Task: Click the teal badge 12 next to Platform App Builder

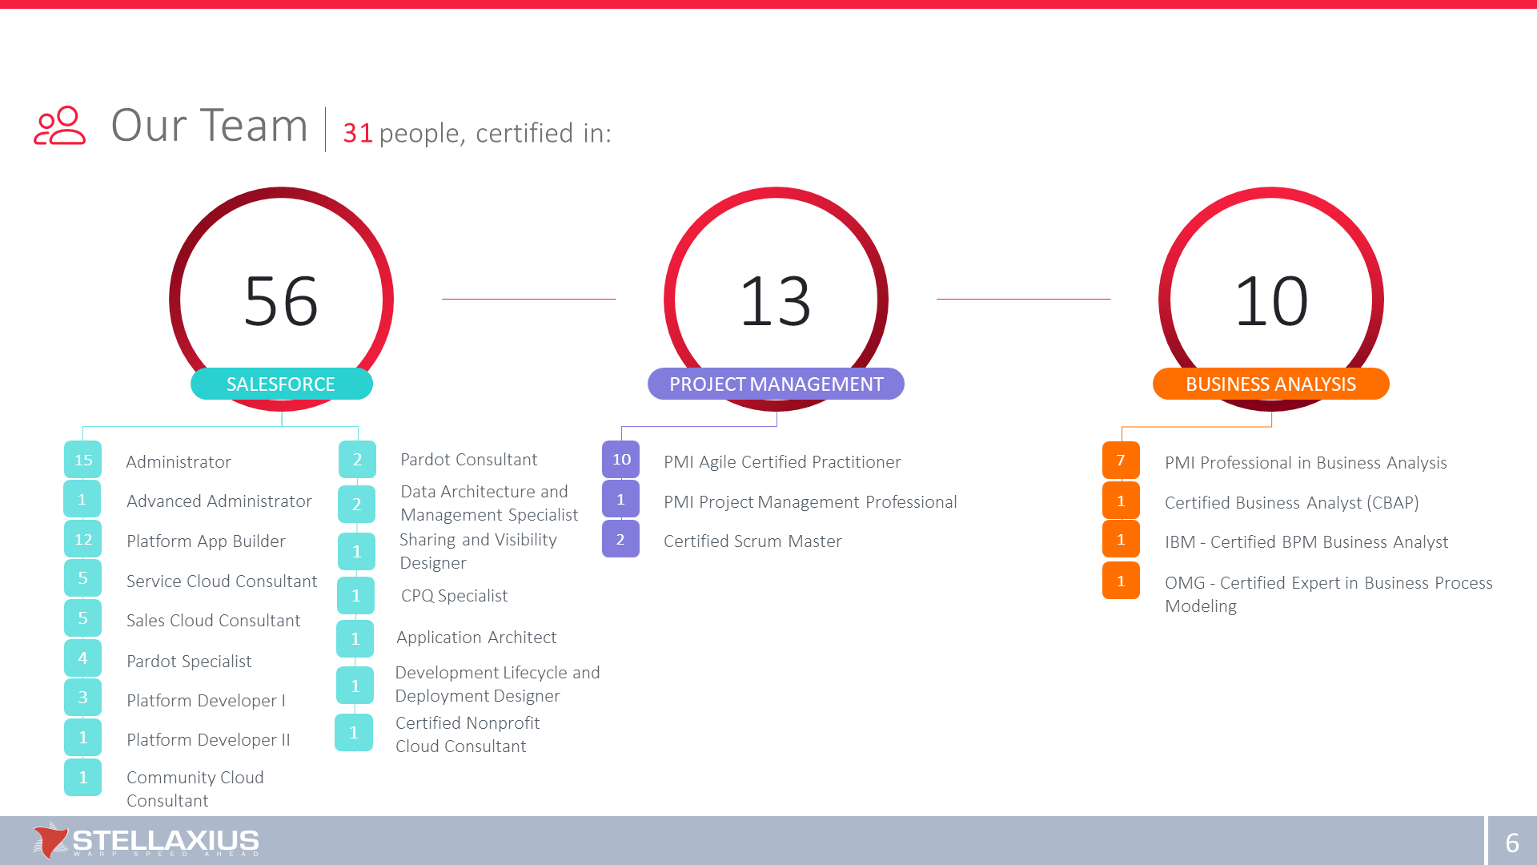Action: pos(83,539)
